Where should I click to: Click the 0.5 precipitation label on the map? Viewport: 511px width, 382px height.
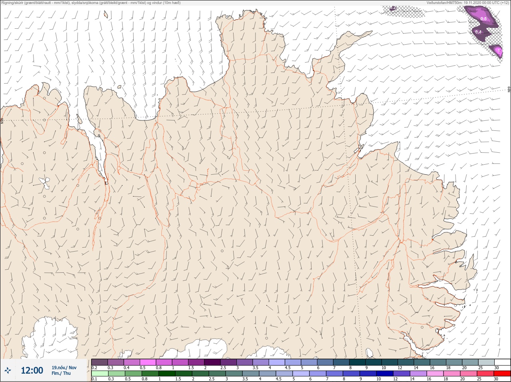pos(483,19)
